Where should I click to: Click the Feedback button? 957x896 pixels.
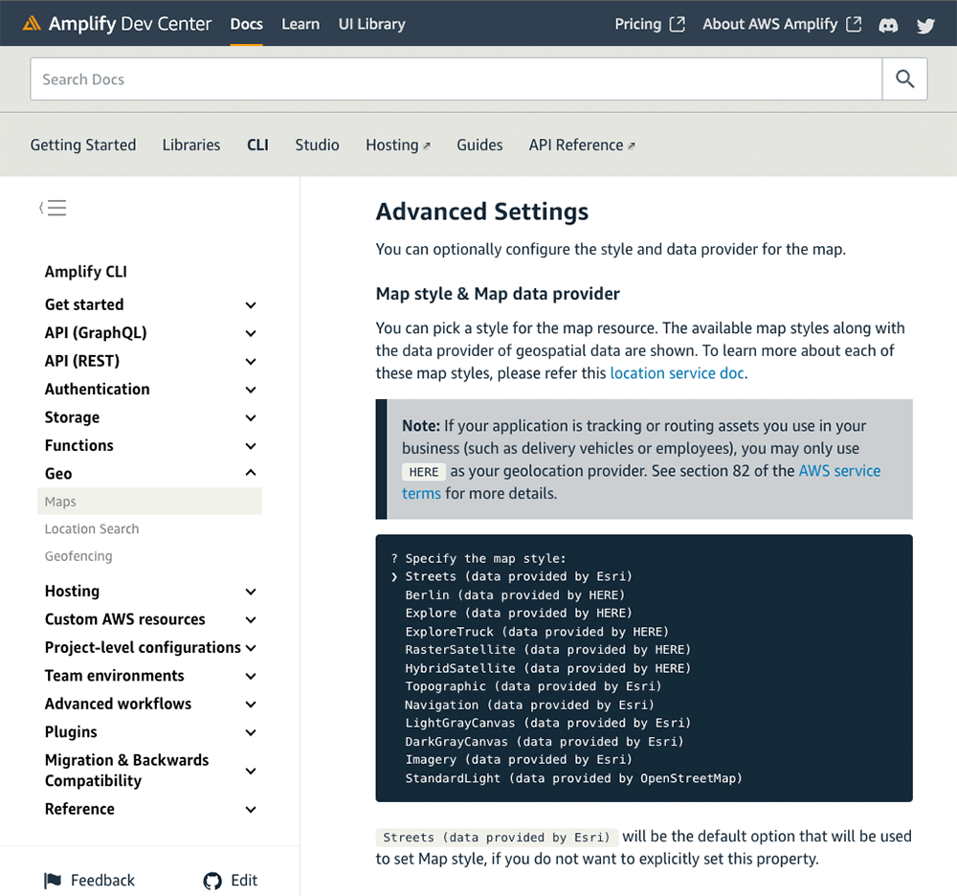(x=89, y=880)
